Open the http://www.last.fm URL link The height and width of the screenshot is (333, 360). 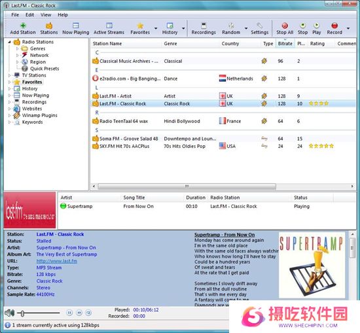(x=57, y=261)
